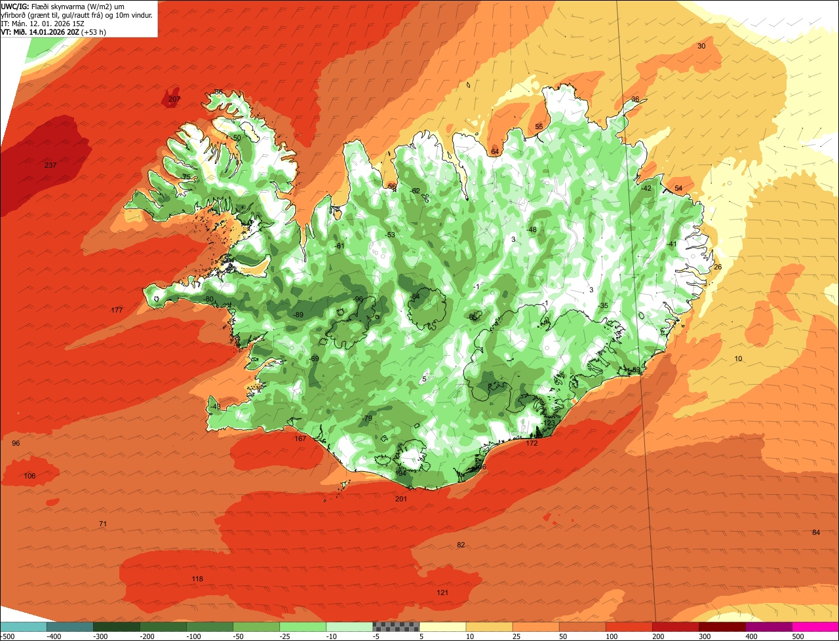Click the map value 172
Image resolution: width=839 pixels, height=641 pixels.
point(532,443)
